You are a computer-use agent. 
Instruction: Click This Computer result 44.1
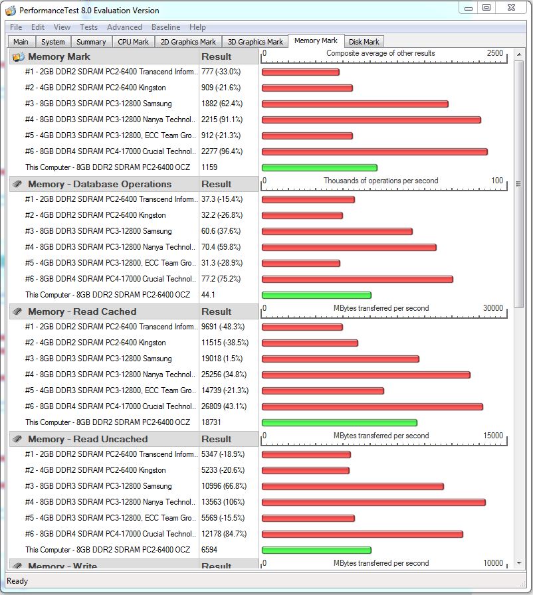tap(208, 295)
